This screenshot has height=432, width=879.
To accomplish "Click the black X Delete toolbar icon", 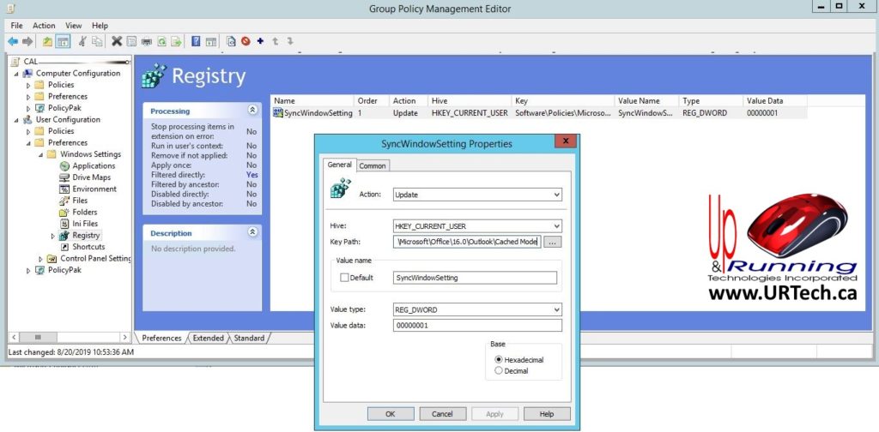I will click(x=117, y=41).
